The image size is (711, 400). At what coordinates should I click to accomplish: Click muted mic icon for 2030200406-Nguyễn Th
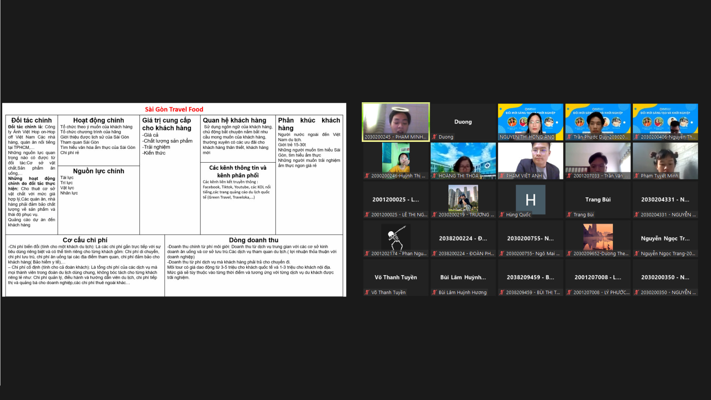pos(637,137)
